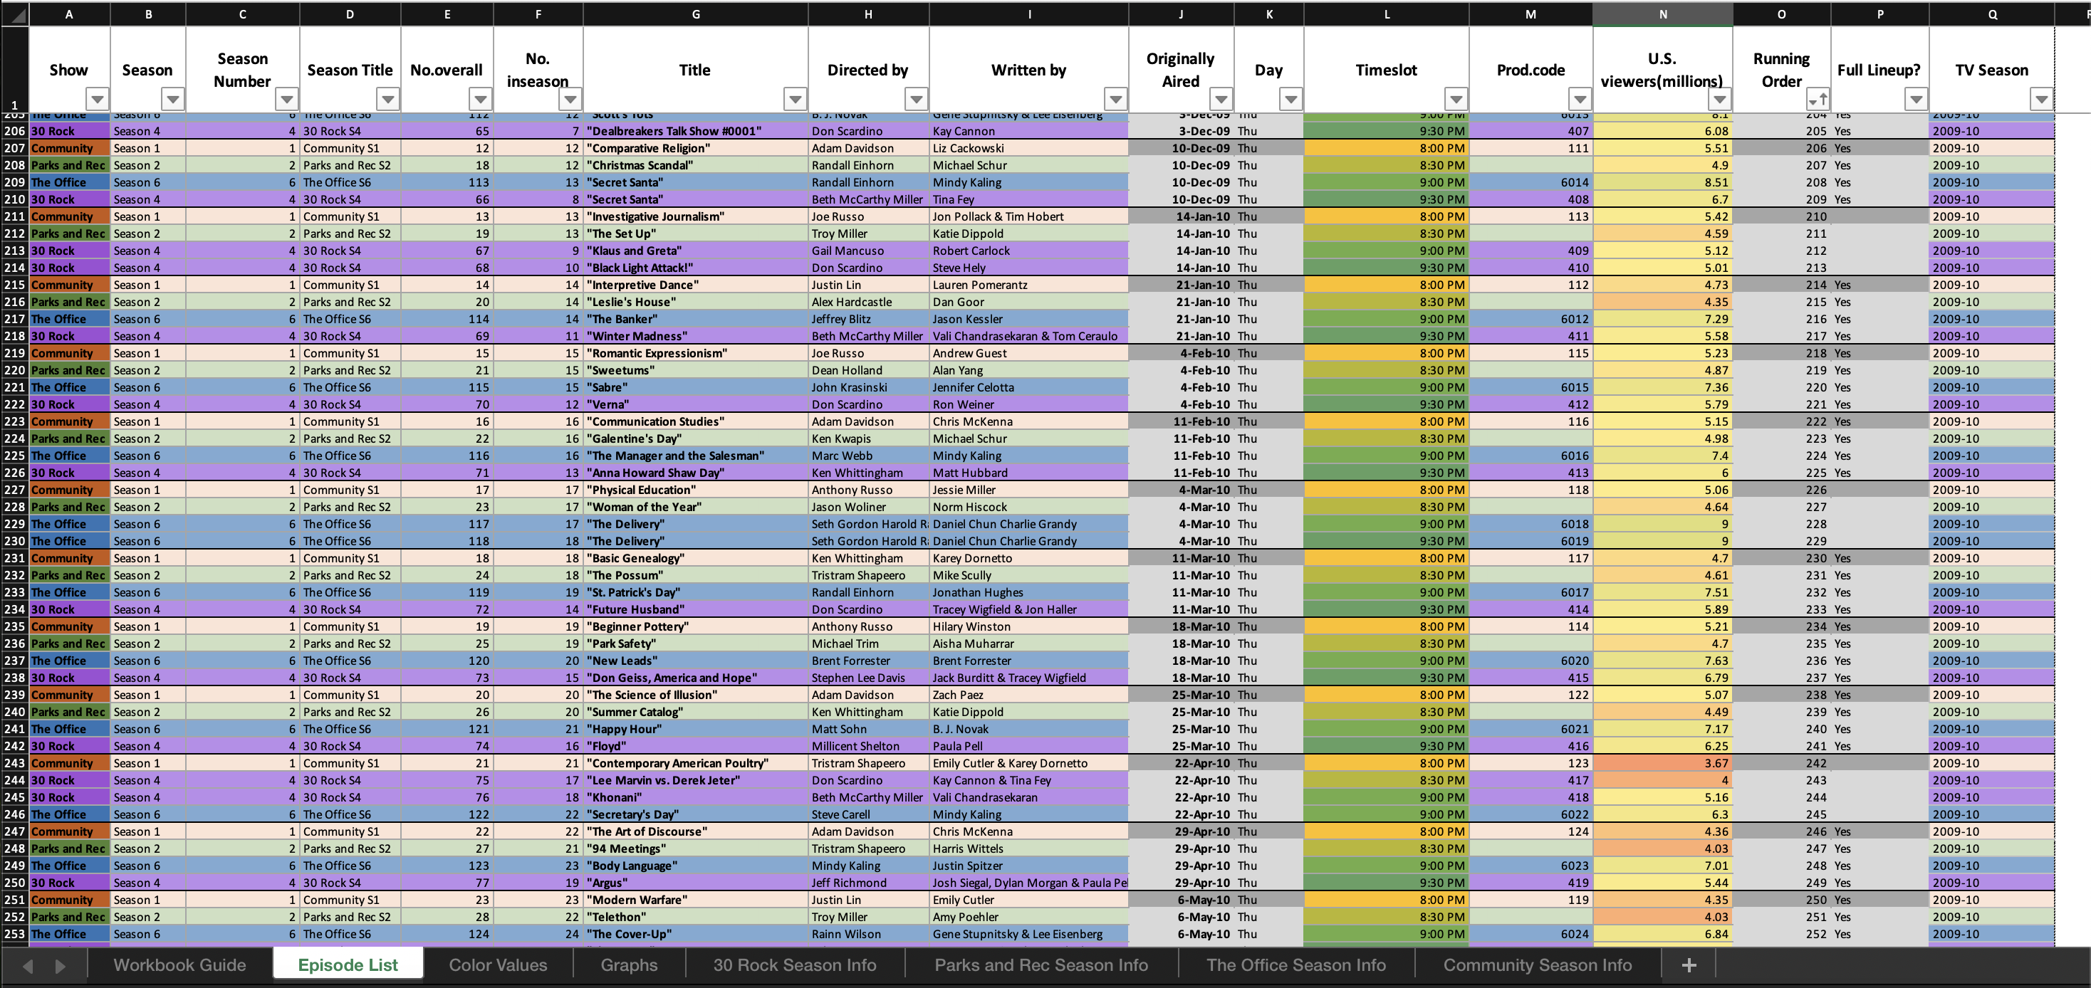Image resolution: width=2091 pixels, height=988 pixels.
Task: Add a new sheet with plus icon
Action: pos(1689,965)
